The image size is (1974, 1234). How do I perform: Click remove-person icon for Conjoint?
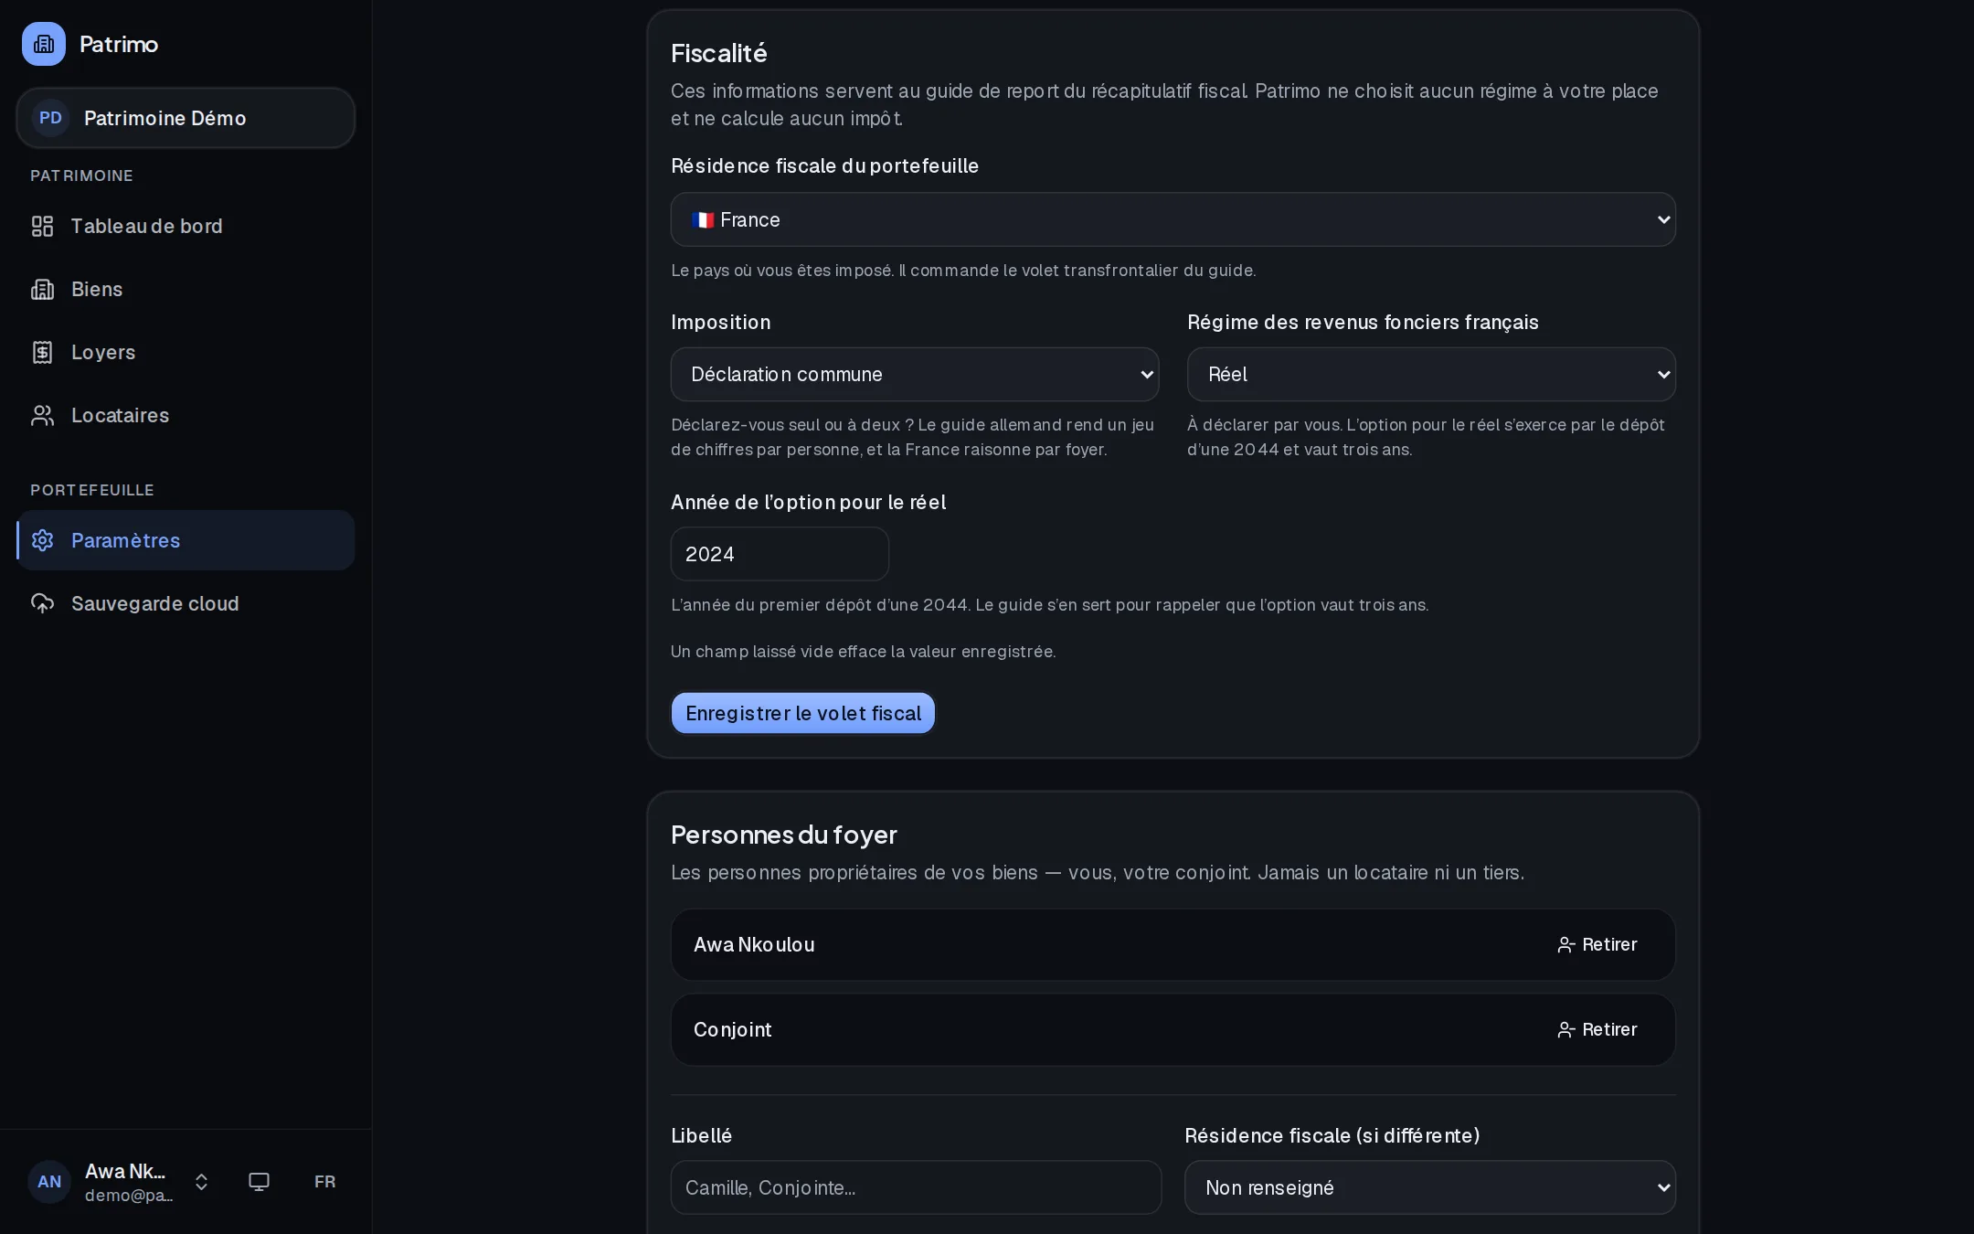click(1566, 1029)
